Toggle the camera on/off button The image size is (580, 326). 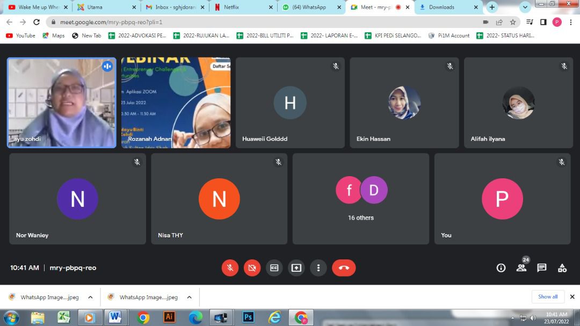click(x=252, y=267)
